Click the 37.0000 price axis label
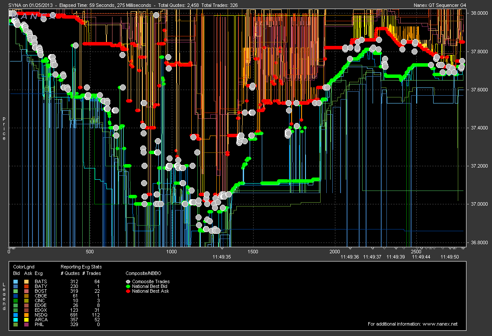The width and height of the screenshot is (492, 336). click(479, 204)
